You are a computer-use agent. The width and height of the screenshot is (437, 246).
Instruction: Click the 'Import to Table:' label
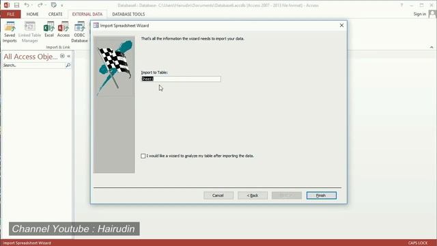pyautogui.click(x=154, y=72)
